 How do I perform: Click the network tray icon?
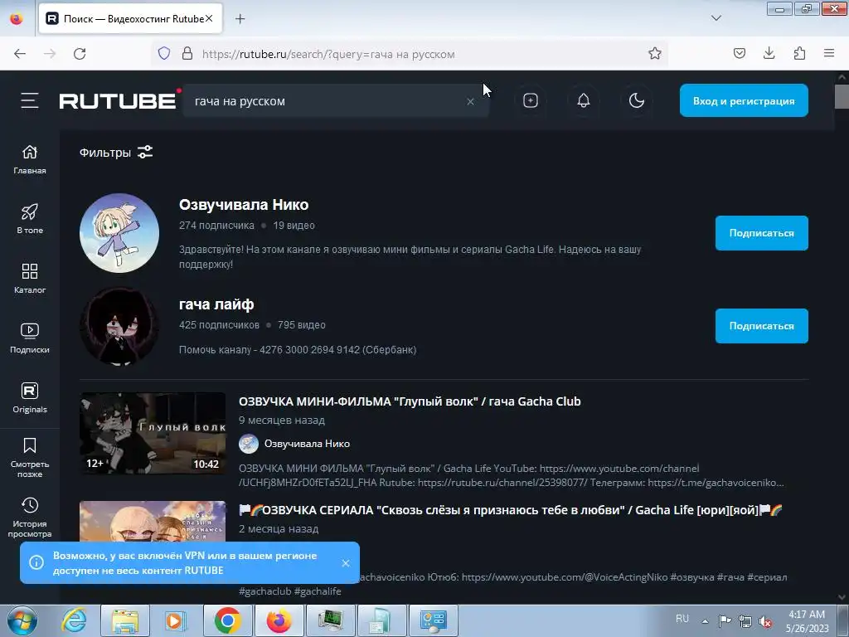tap(745, 621)
